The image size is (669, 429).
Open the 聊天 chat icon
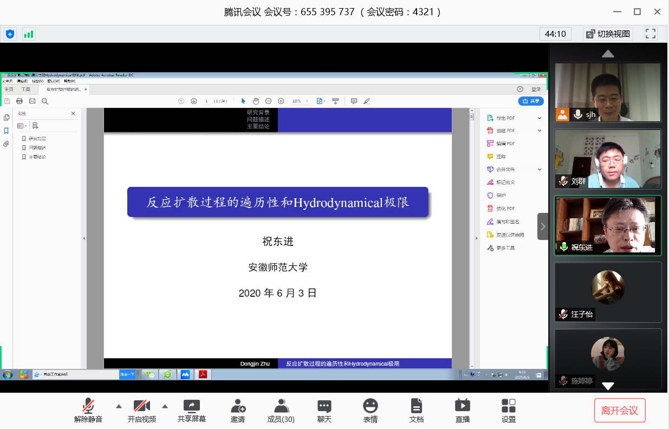coord(324,406)
